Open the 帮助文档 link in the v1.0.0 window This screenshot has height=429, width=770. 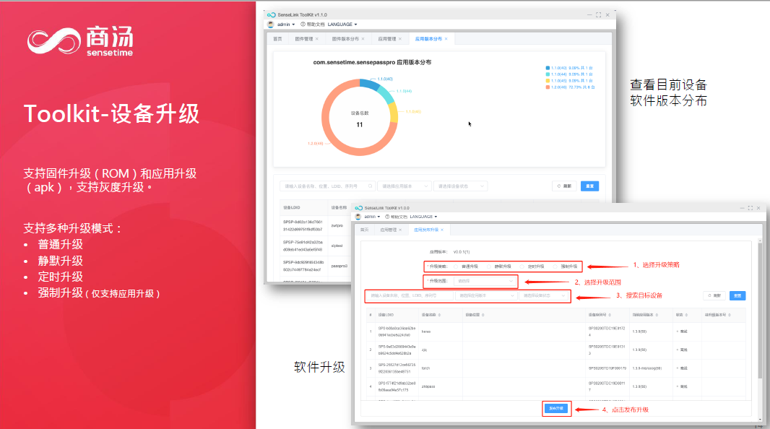397,217
